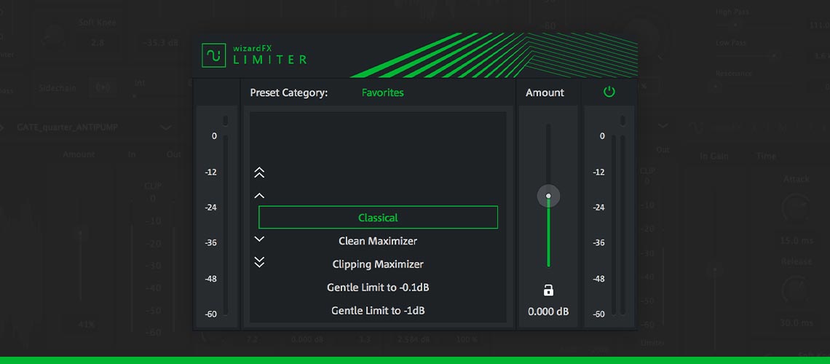The height and width of the screenshot is (364, 830).
Task: Jump to first preset with double up chevron
Action: click(x=259, y=173)
